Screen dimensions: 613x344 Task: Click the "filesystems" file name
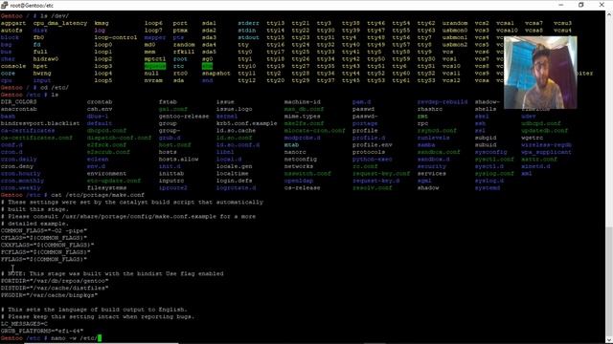click(106, 187)
